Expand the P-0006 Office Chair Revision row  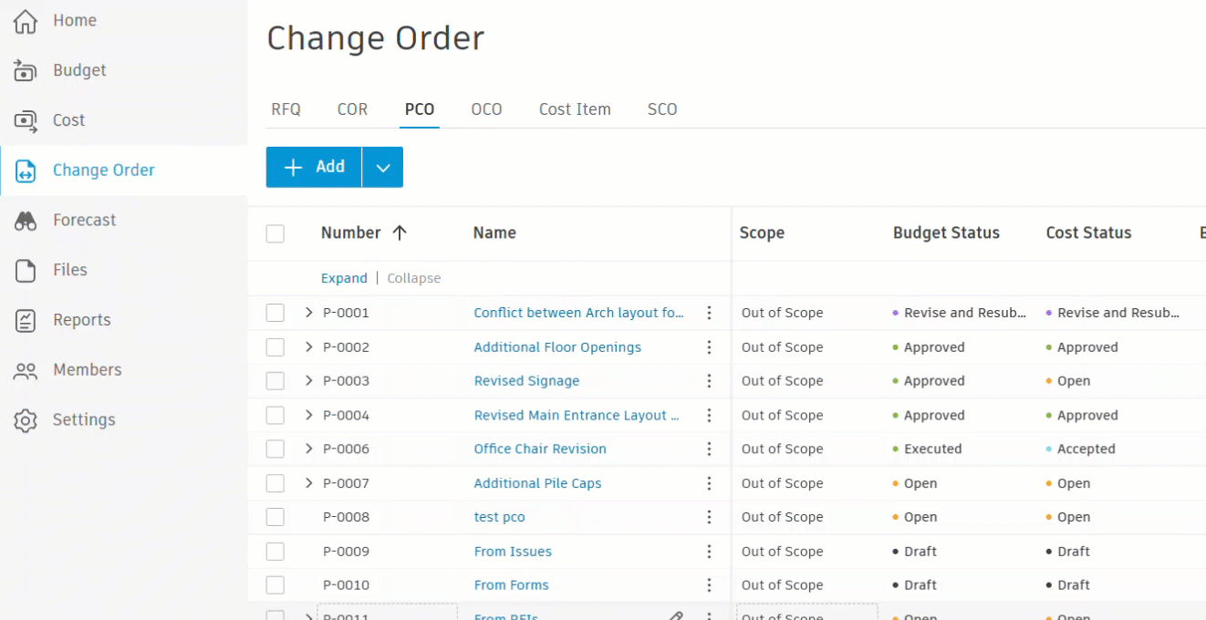tap(309, 449)
